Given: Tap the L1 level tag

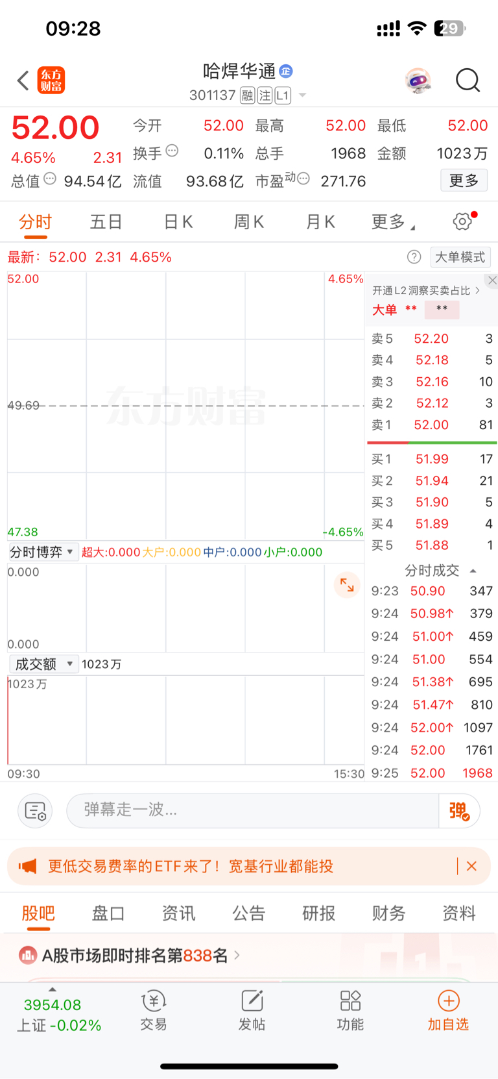Looking at the screenshot, I should pos(282,95).
